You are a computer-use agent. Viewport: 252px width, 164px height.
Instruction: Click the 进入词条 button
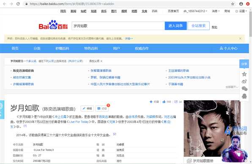pos(175,26)
